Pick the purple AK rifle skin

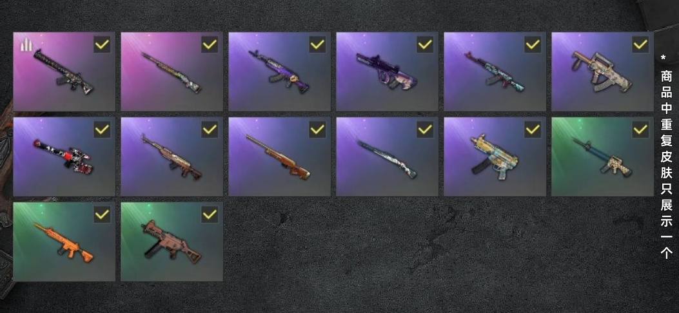click(279, 71)
